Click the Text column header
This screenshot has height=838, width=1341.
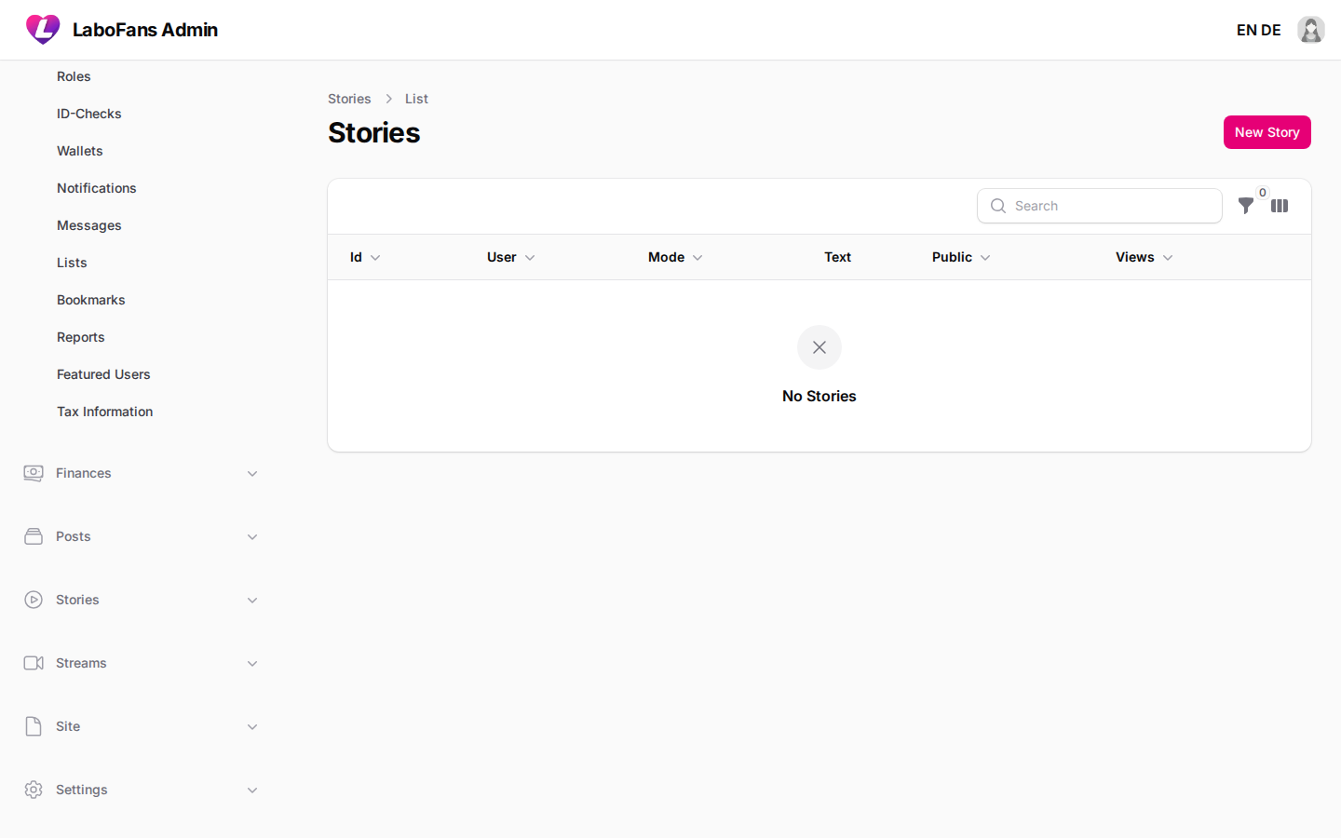click(x=838, y=257)
